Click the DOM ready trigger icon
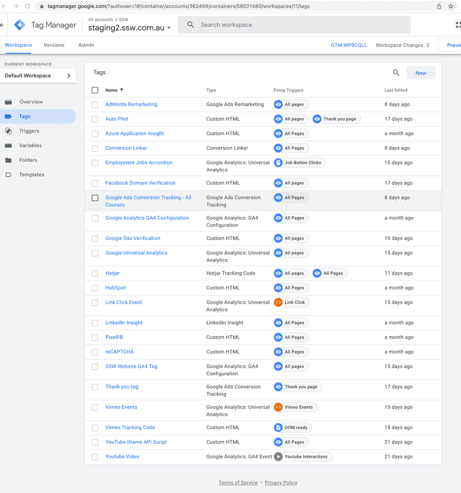 [x=278, y=427]
